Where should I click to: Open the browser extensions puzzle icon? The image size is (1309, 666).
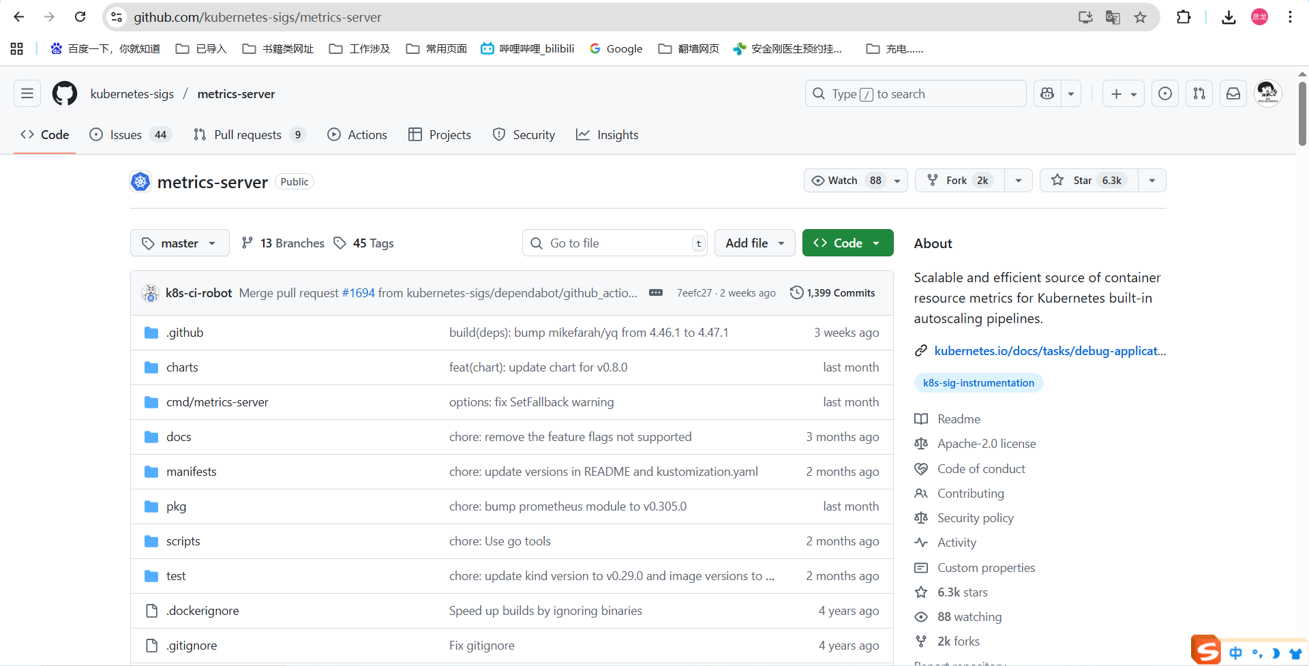point(1184,17)
